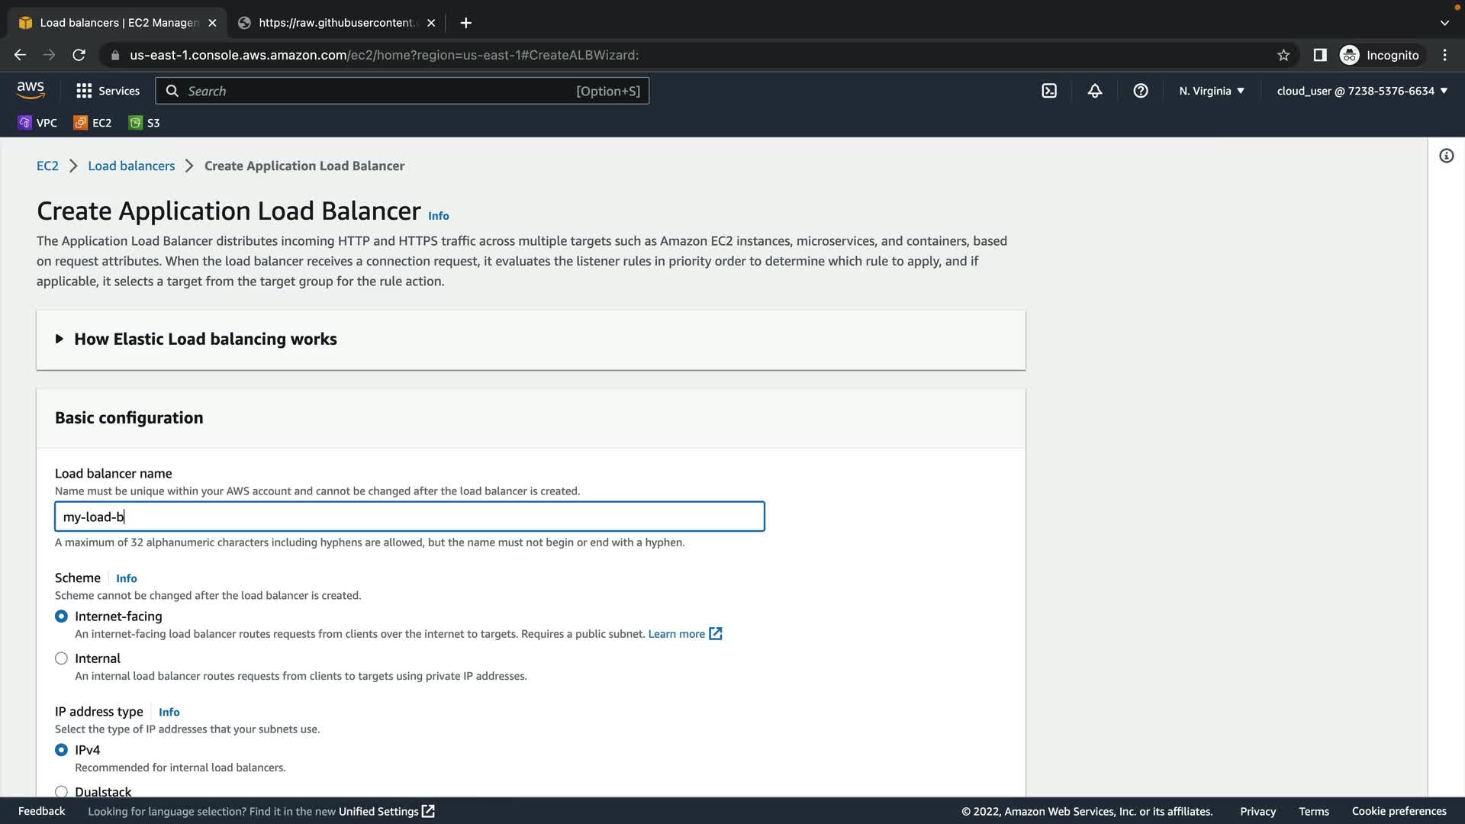The image size is (1465, 824).
Task: Click the Feedback button in the footer
Action: coord(41,811)
